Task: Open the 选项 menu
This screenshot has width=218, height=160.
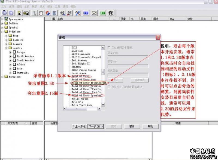Action: point(11,7)
